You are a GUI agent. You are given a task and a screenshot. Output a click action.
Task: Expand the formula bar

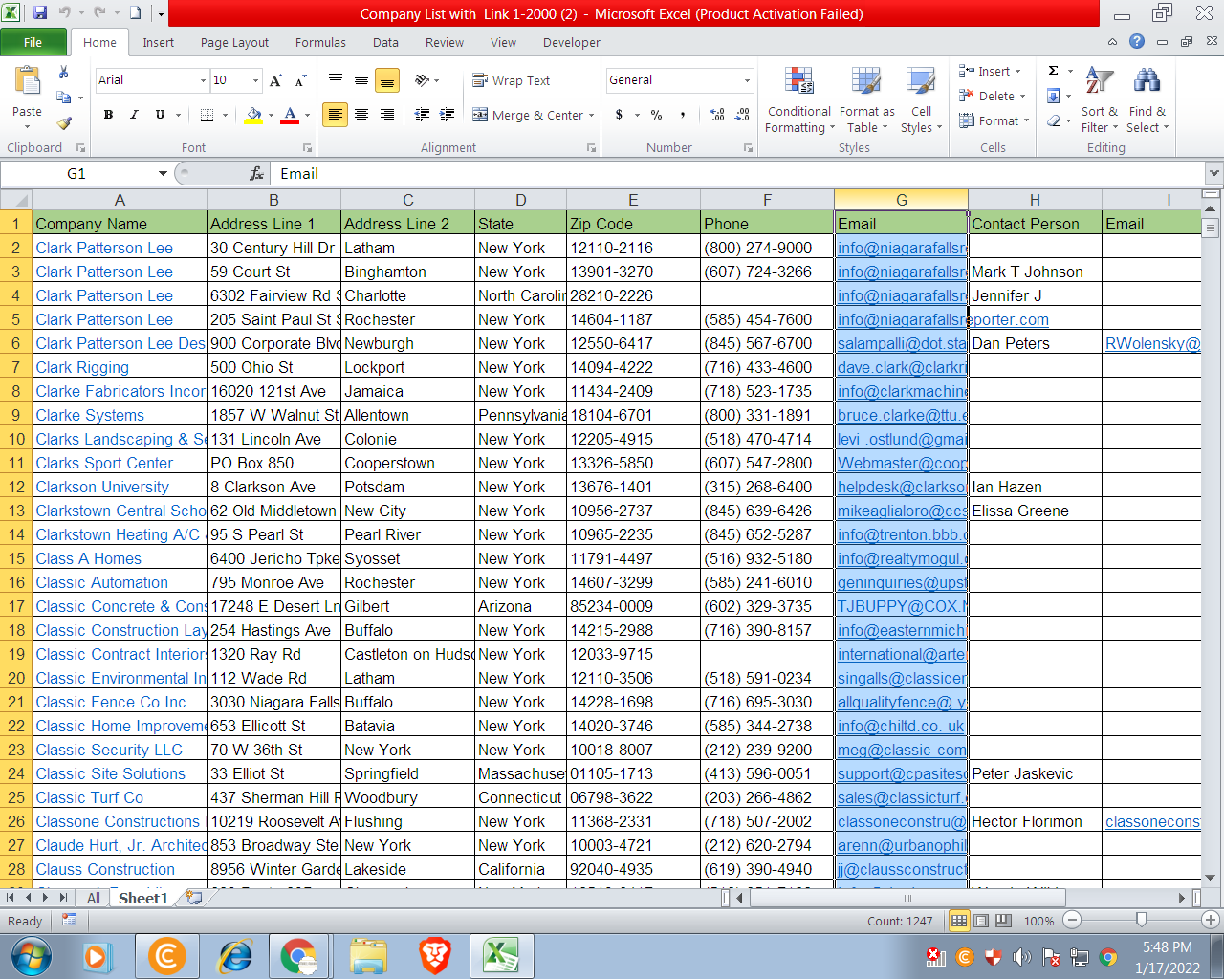point(1214,173)
